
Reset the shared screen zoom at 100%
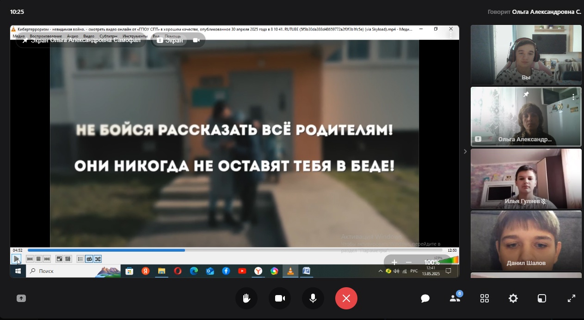pos(432,262)
